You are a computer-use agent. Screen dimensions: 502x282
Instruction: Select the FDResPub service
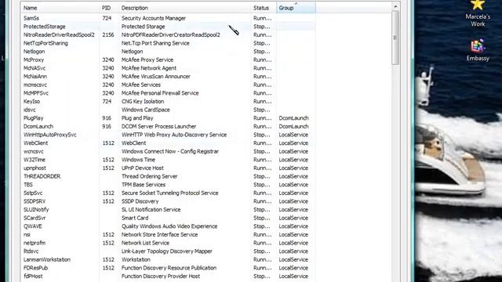[35, 268]
